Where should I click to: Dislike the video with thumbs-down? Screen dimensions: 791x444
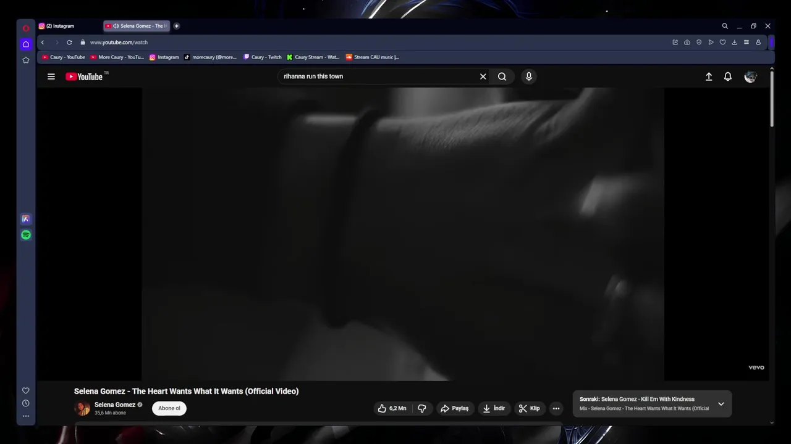(x=422, y=408)
